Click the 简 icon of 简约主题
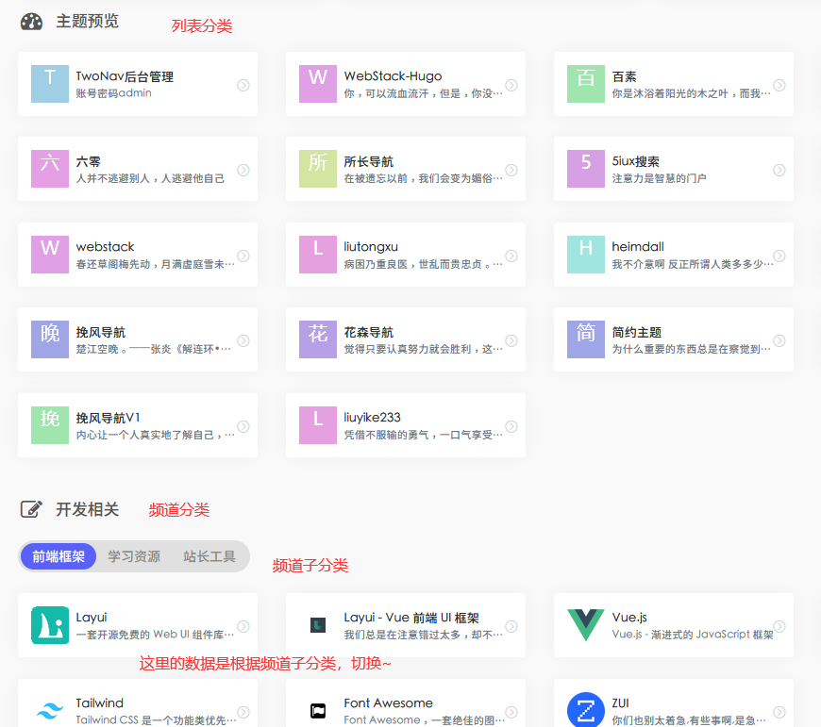Viewport: 821px width, 727px height. 586,339
